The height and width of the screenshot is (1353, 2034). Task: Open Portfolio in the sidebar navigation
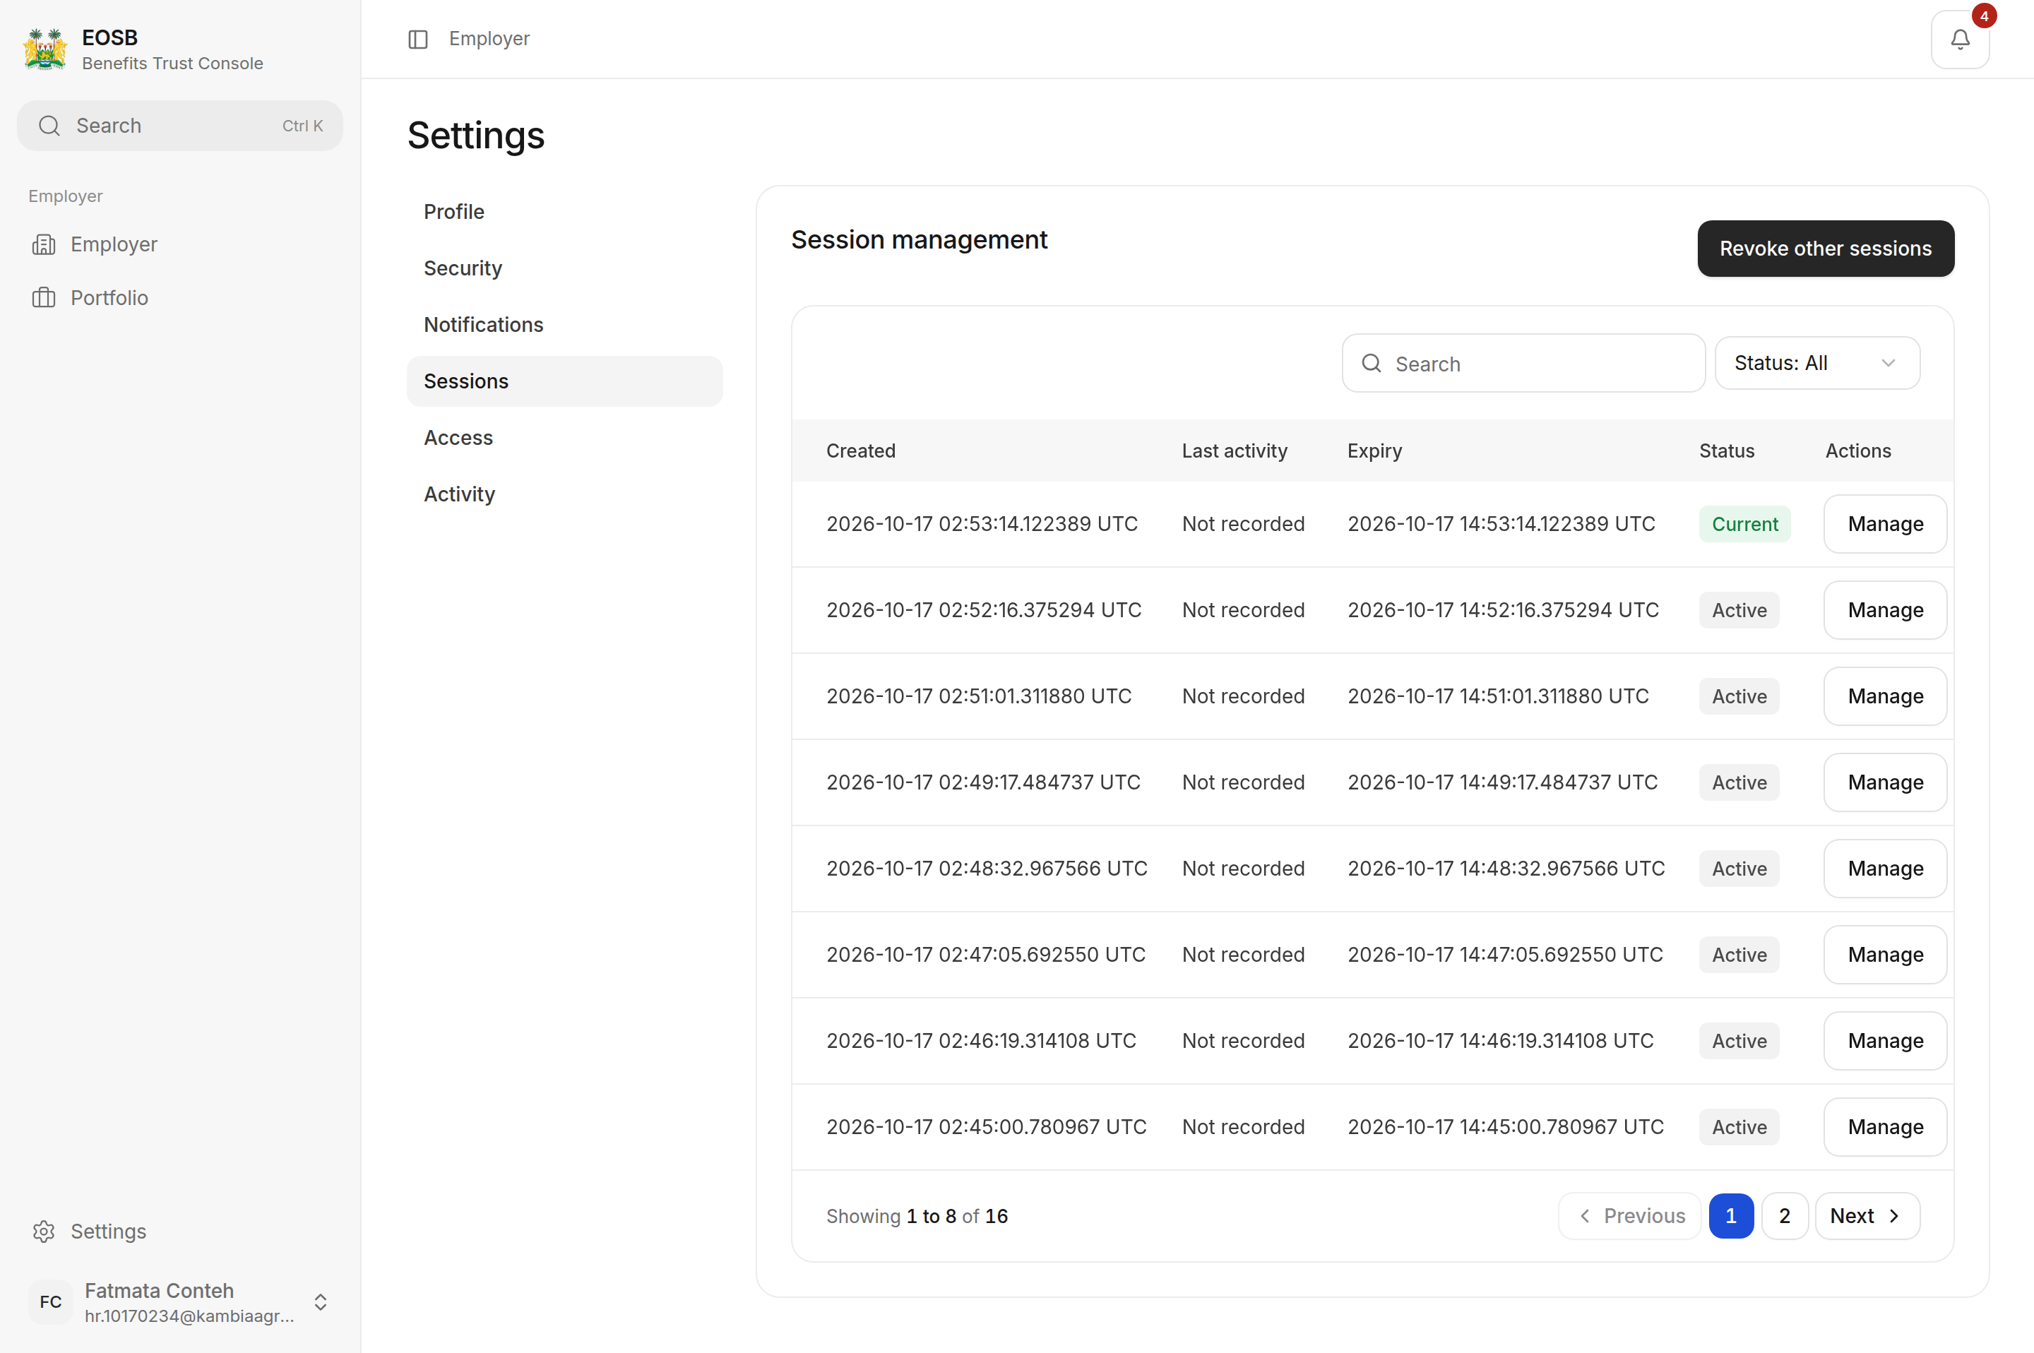pos(179,299)
